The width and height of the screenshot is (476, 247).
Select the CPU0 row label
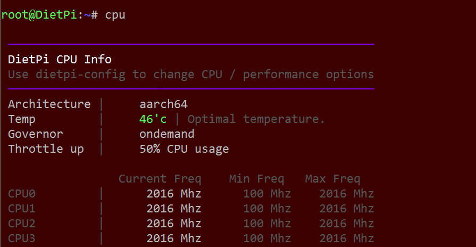click(x=22, y=194)
